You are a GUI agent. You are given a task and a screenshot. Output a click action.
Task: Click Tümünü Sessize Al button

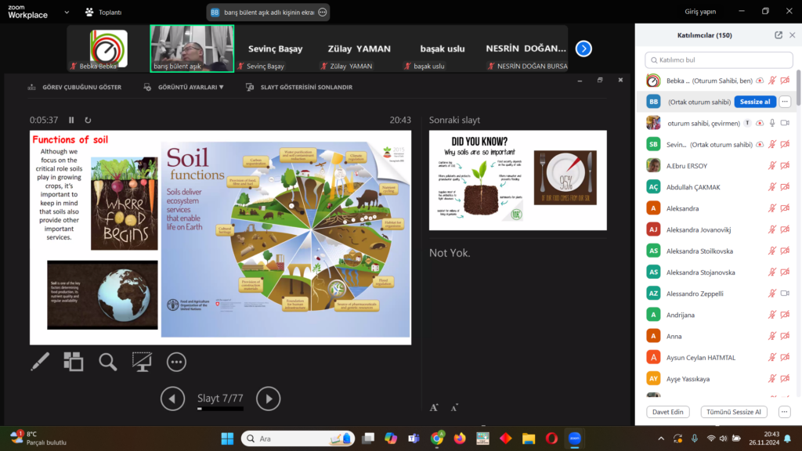coord(734,412)
